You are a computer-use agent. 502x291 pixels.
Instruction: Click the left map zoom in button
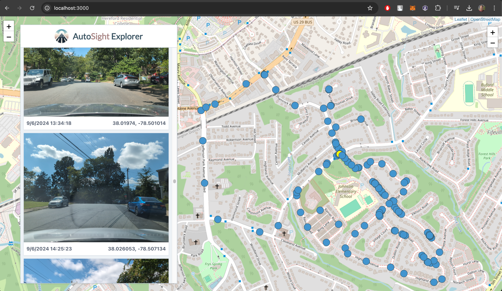9,26
